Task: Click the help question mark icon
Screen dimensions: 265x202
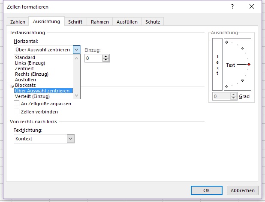Action: (x=232, y=7)
